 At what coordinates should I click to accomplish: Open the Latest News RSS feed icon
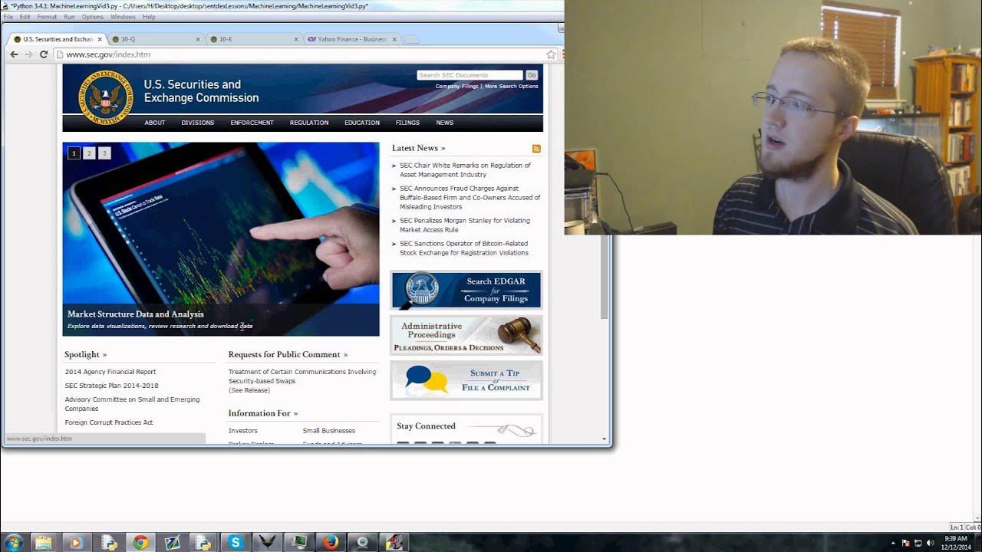[x=536, y=149]
